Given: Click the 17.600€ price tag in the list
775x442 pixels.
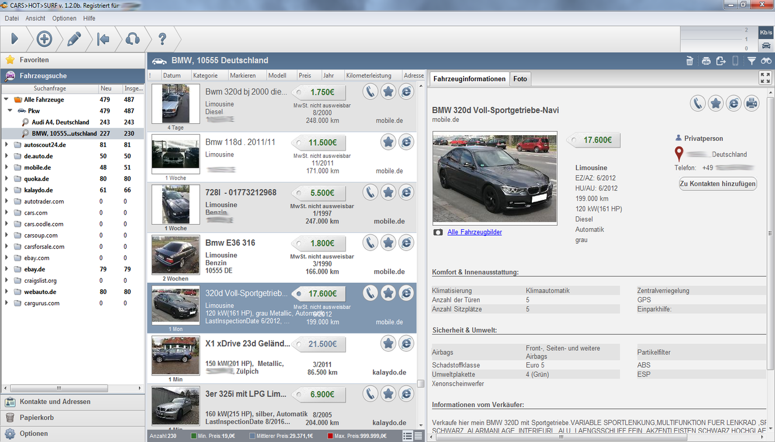Looking at the screenshot, I should [x=319, y=293].
